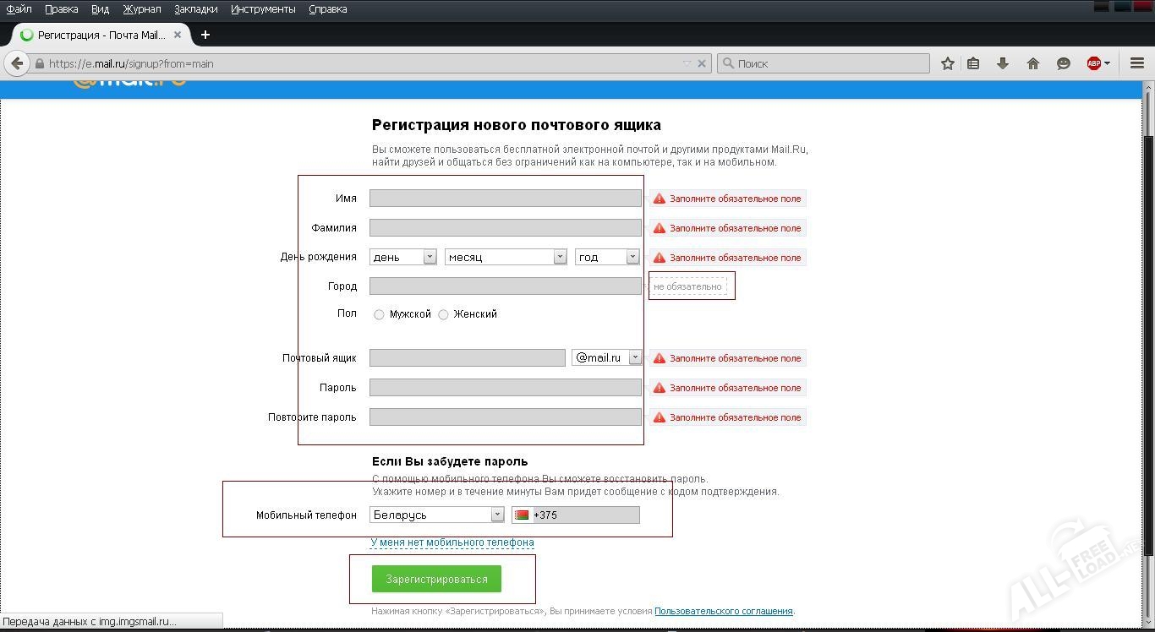
Task: Click the Зарегистрироваться button
Action: 436,579
